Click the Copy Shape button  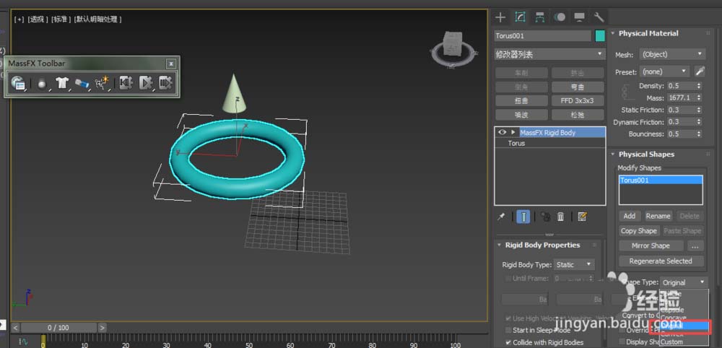pos(639,230)
